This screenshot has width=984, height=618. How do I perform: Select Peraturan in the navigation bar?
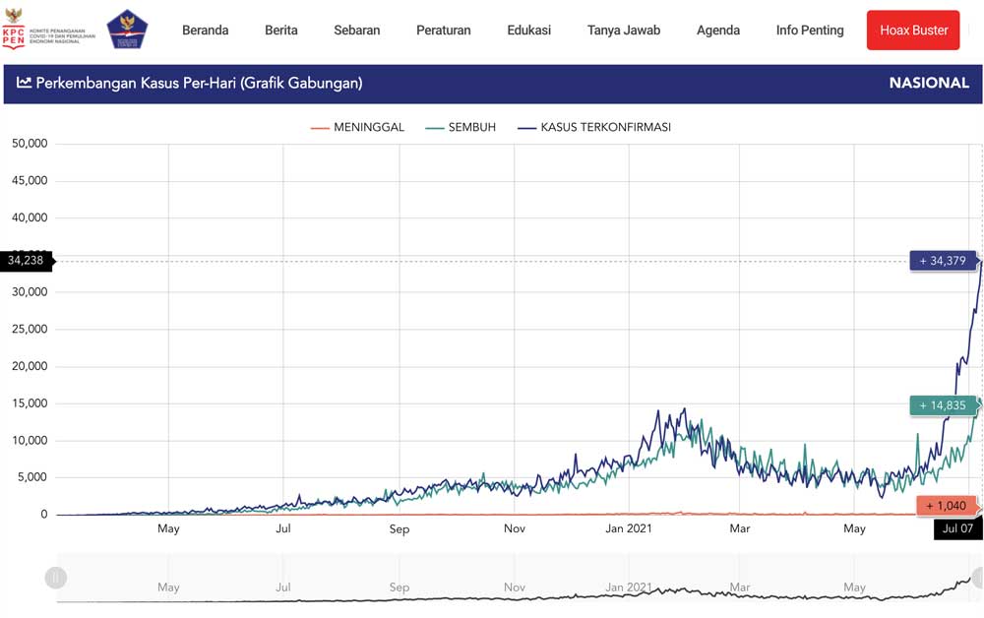pyautogui.click(x=443, y=31)
